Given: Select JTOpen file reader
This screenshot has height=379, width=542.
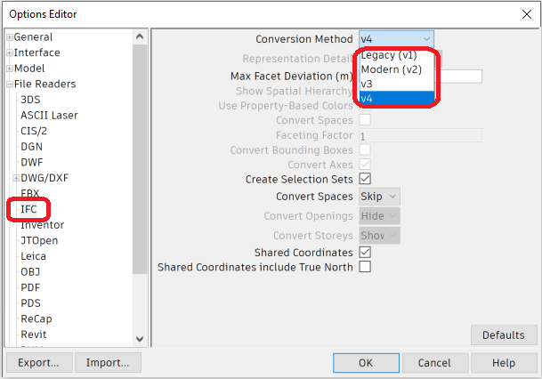Looking at the screenshot, I should (39, 240).
